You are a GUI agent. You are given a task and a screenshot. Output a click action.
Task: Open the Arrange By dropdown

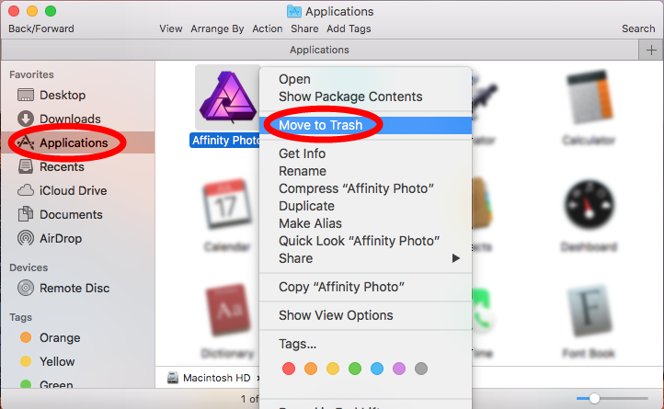tap(217, 28)
